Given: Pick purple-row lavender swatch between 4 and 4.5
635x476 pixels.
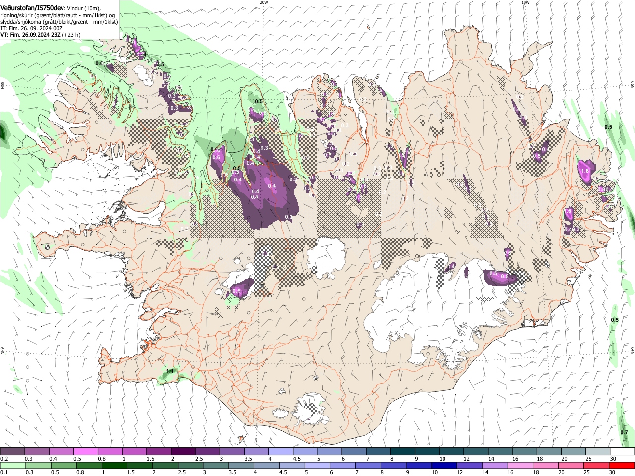Looking at the screenshot, I should tap(281, 452).
